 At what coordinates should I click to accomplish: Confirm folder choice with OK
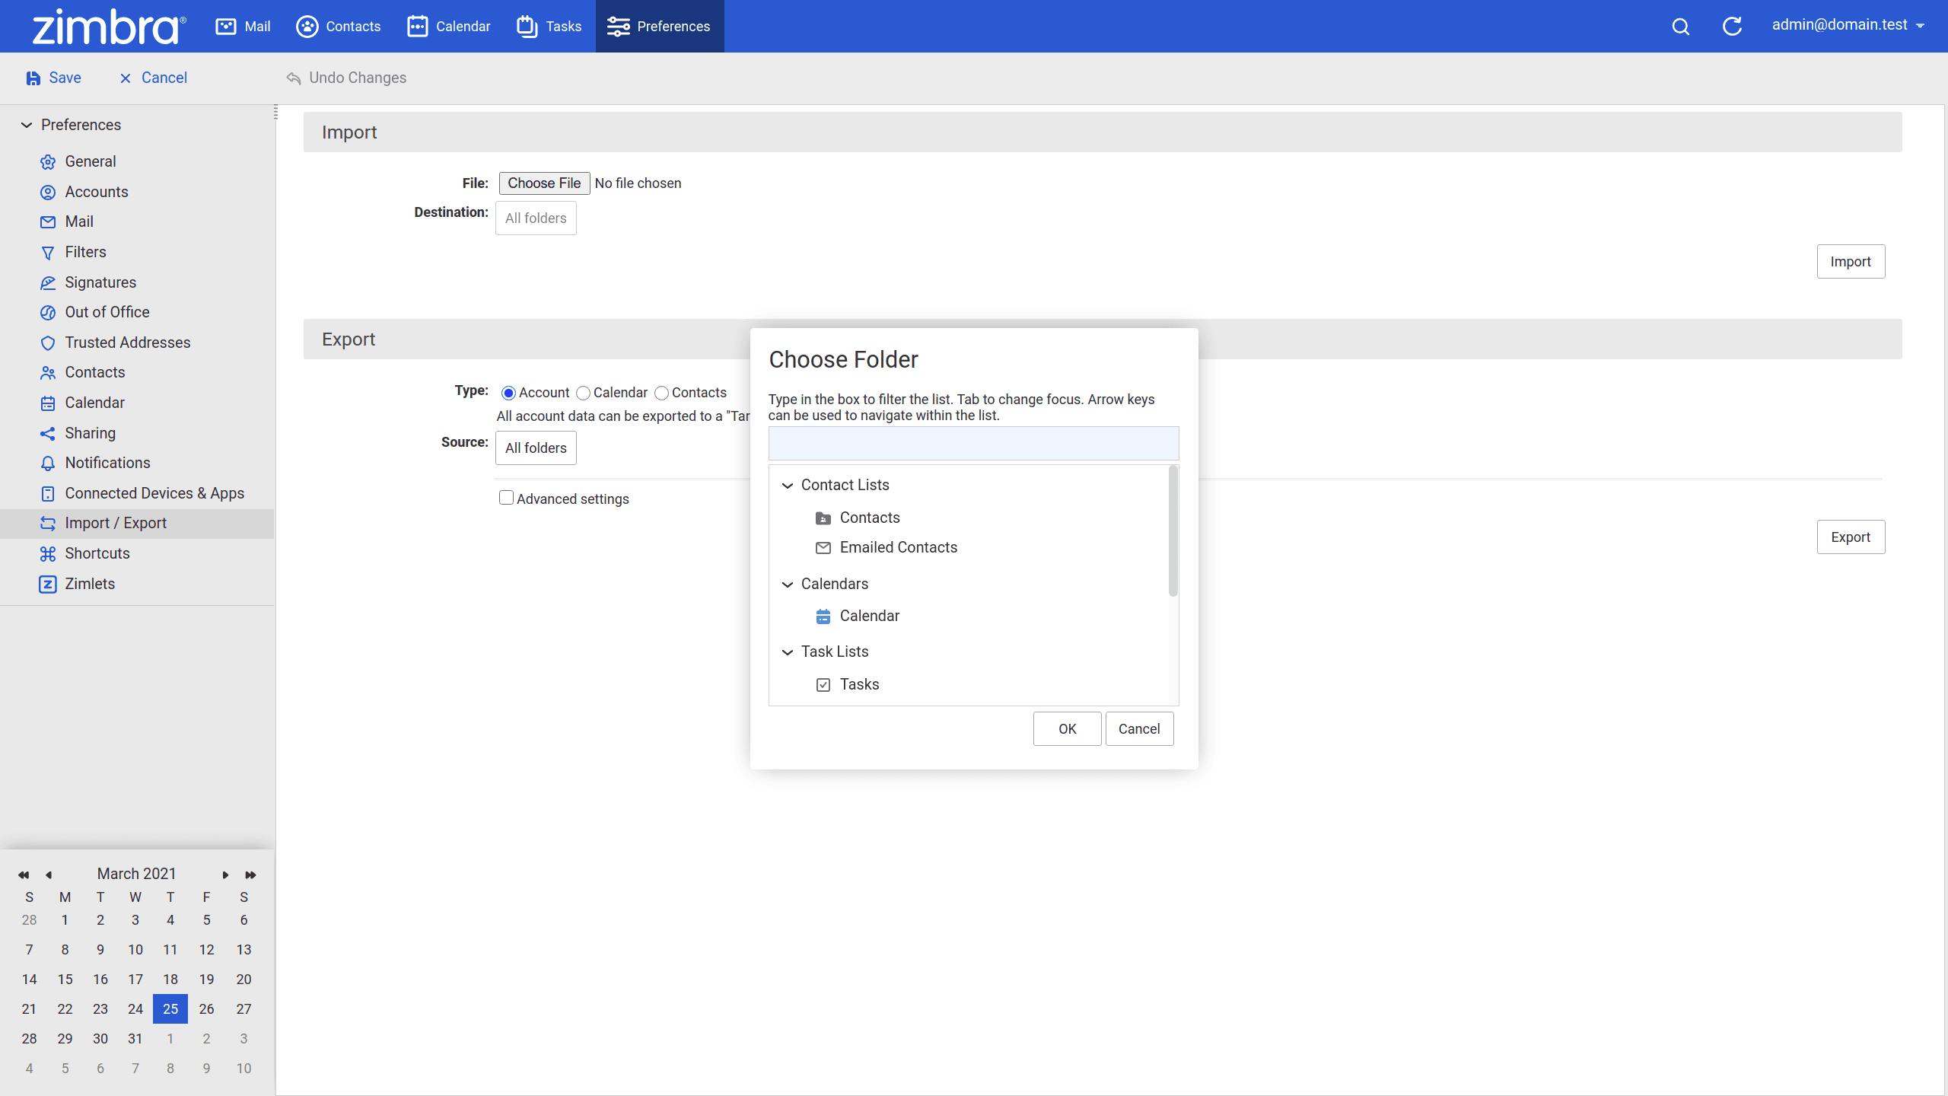pyautogui.click(x=1067, y=729)
